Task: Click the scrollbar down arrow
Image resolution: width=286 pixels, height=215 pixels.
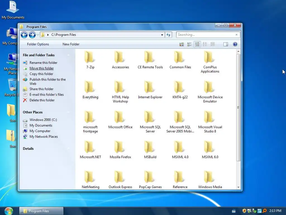Action: pos(238,187)
